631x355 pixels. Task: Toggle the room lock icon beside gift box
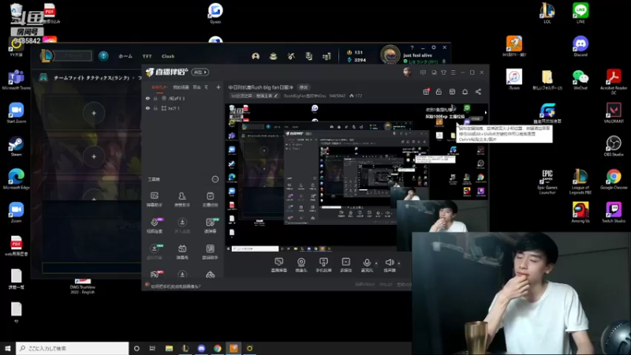[x=439, y=92]
